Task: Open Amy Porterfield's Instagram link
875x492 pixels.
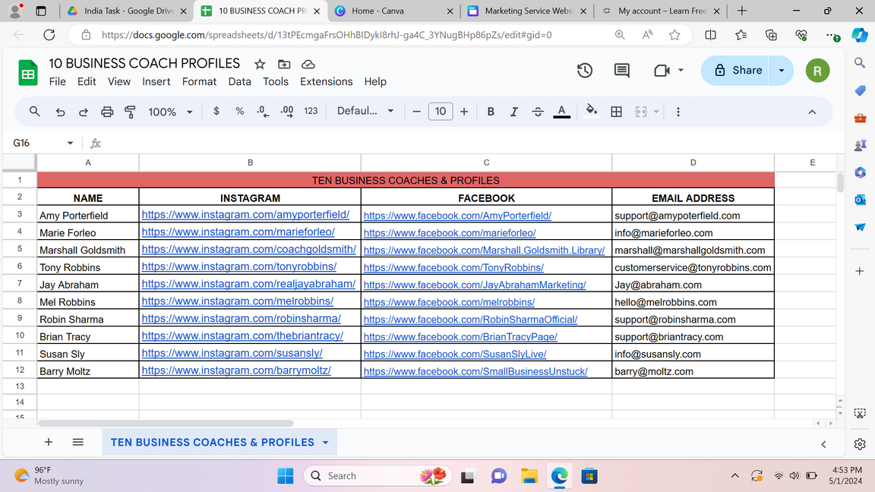Action: [x=245, y=215]
